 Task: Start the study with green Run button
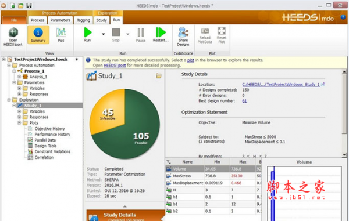[88, 34]
